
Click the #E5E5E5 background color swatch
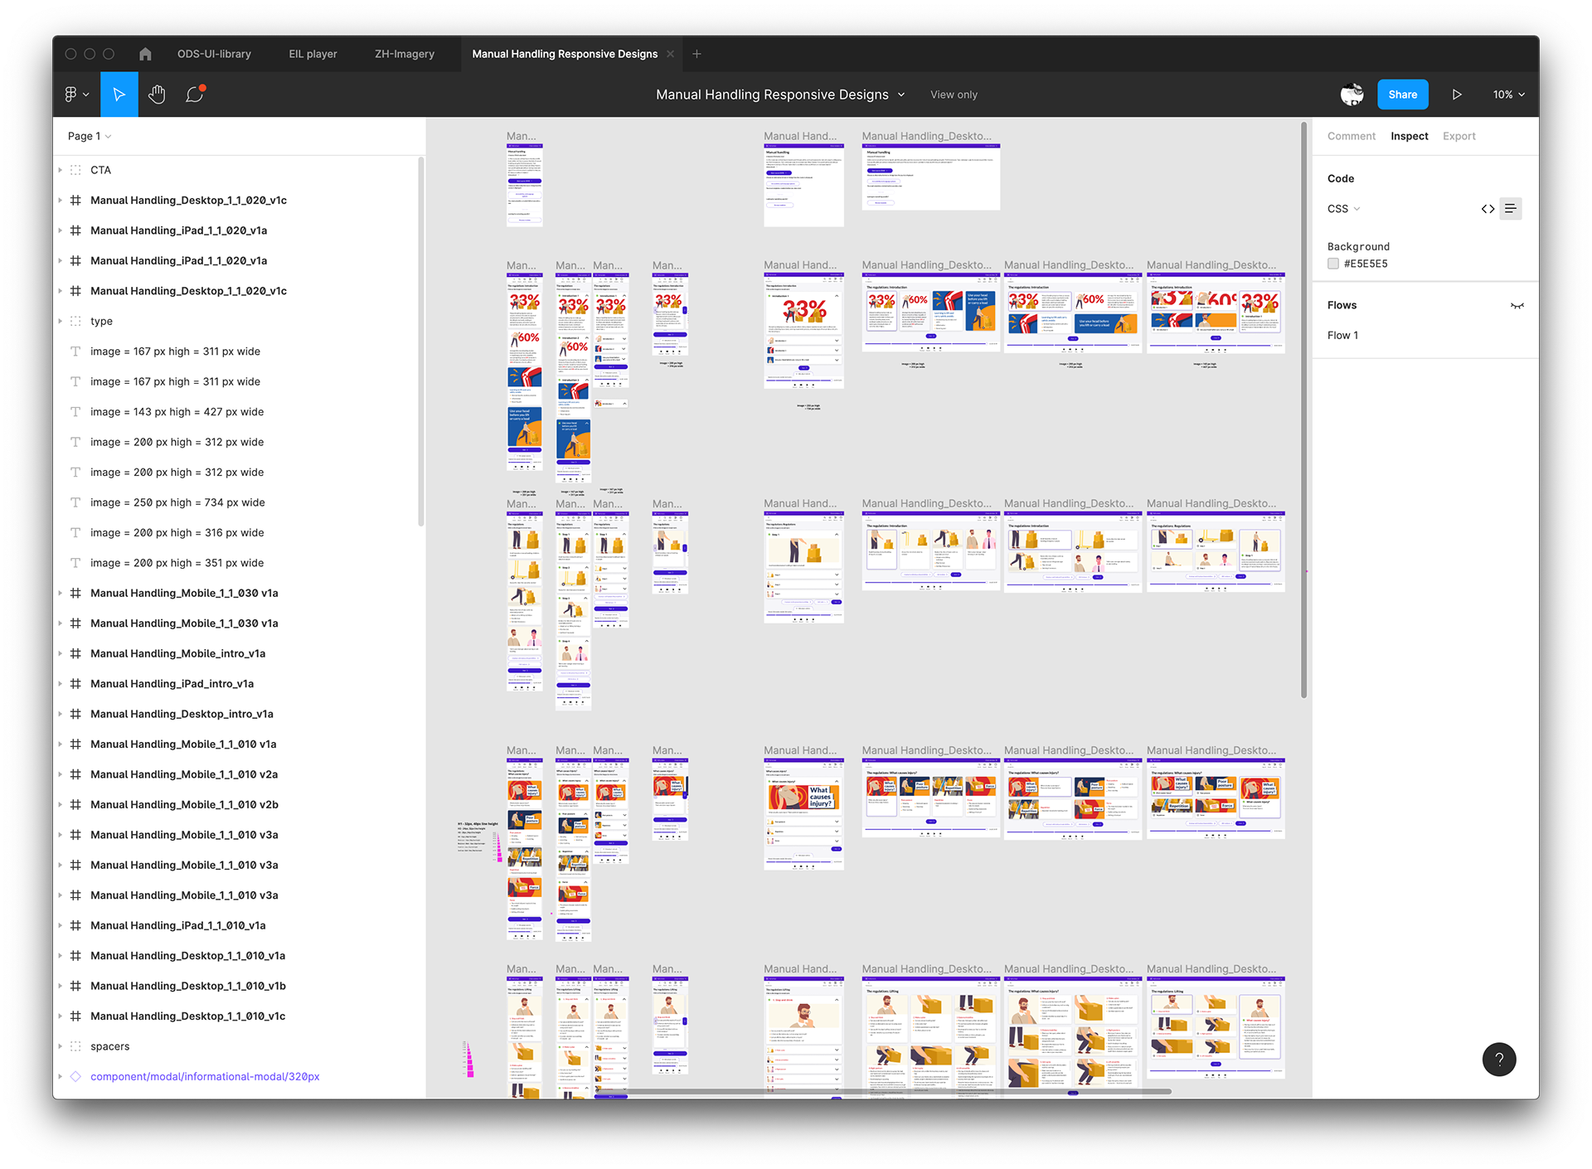[x=1333, y=264]
